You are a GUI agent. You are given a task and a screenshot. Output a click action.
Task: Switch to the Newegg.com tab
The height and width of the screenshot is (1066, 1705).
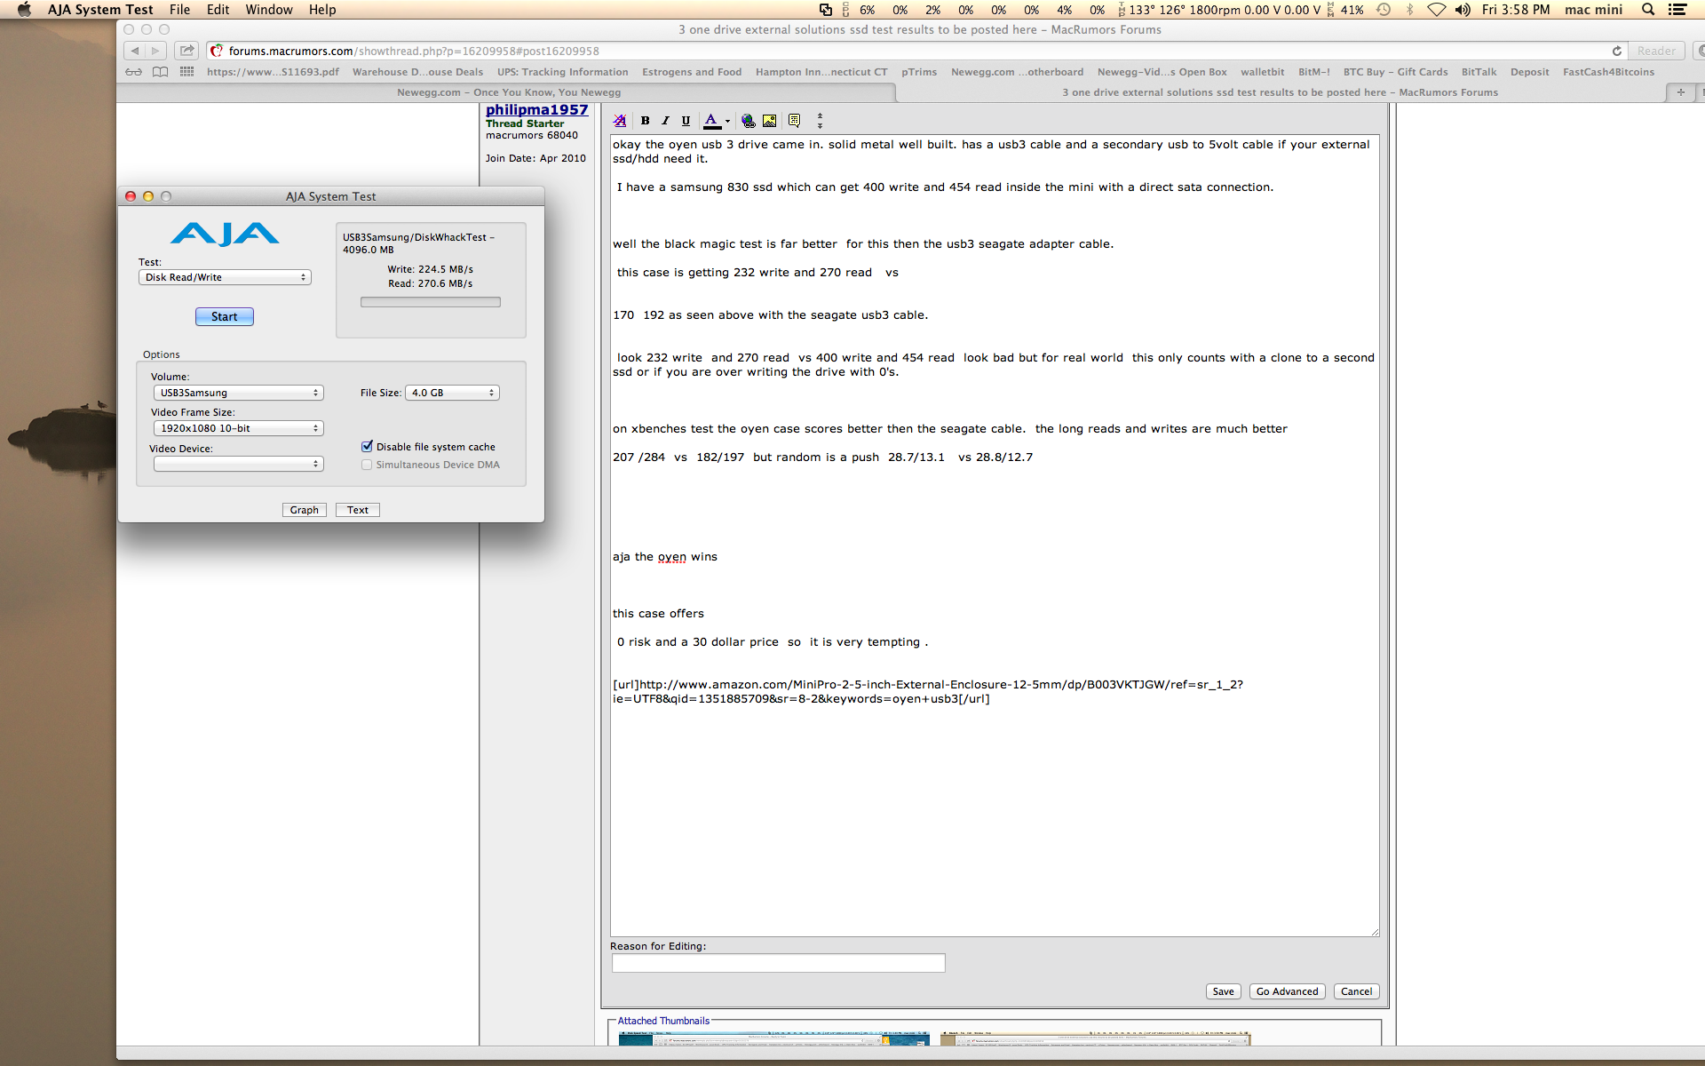pos(508,92)
